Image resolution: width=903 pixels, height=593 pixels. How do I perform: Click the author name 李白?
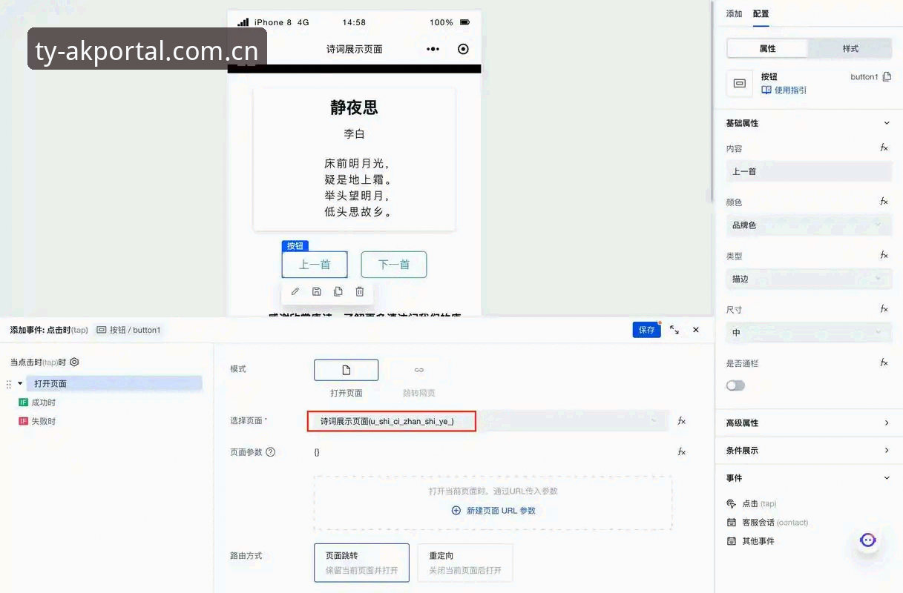[354, 134]
